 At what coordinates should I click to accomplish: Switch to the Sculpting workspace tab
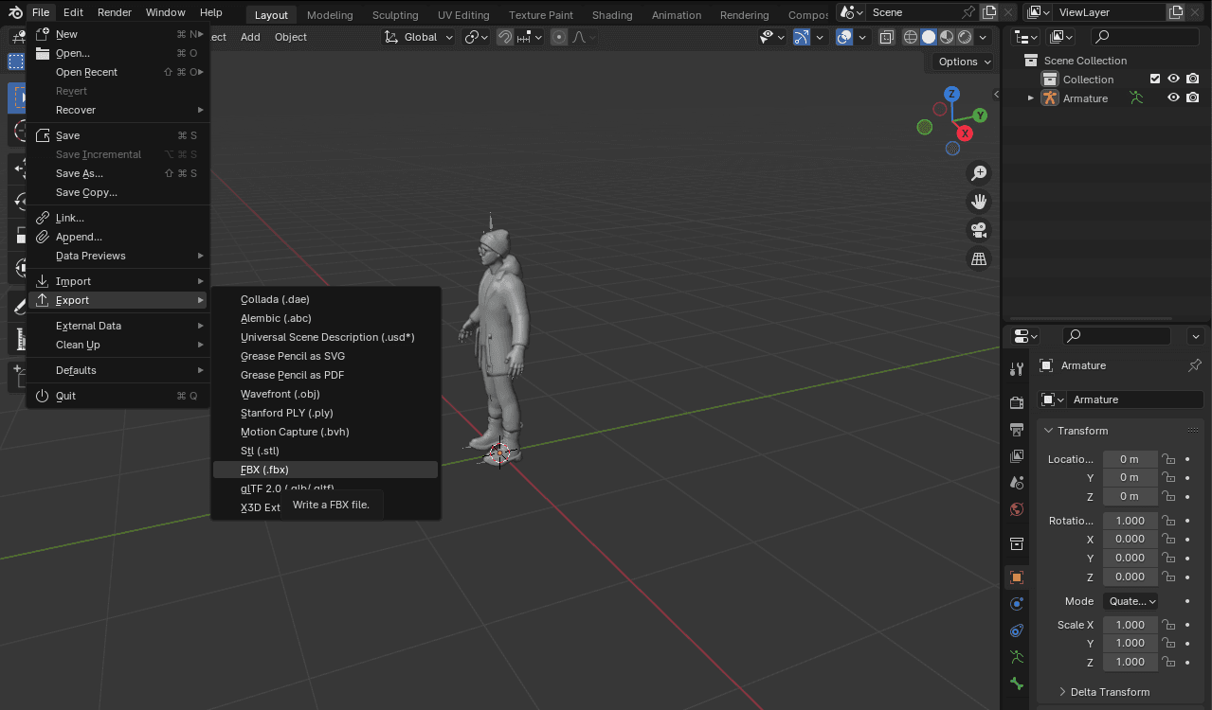tap(394, 14)
